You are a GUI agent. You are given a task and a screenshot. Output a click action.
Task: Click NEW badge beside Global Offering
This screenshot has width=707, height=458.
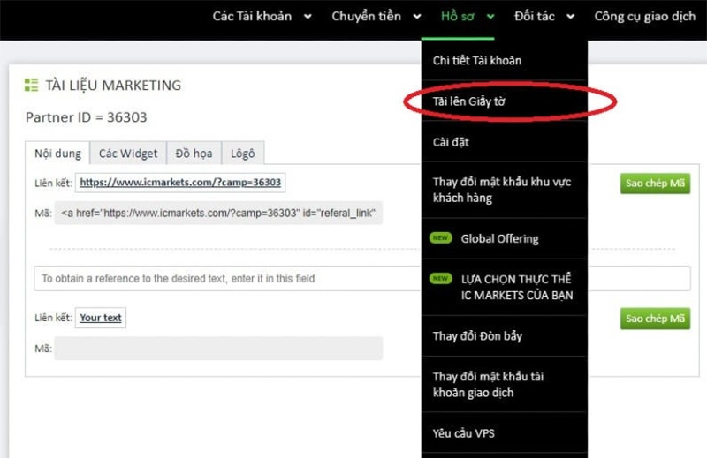(440, 237)
